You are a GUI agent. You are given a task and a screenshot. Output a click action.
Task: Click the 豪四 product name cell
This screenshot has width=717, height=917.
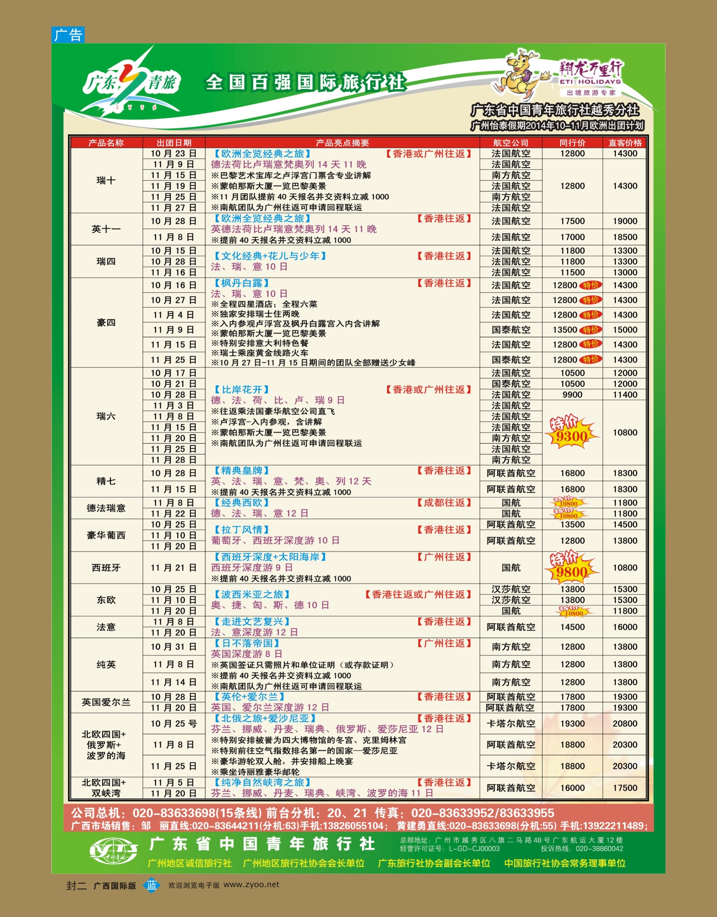(x=106, y=323)
